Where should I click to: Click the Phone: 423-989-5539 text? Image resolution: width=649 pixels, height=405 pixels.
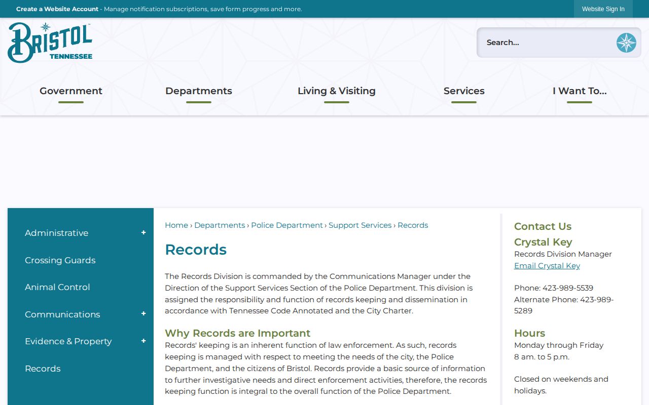click(x=554, y=288)
